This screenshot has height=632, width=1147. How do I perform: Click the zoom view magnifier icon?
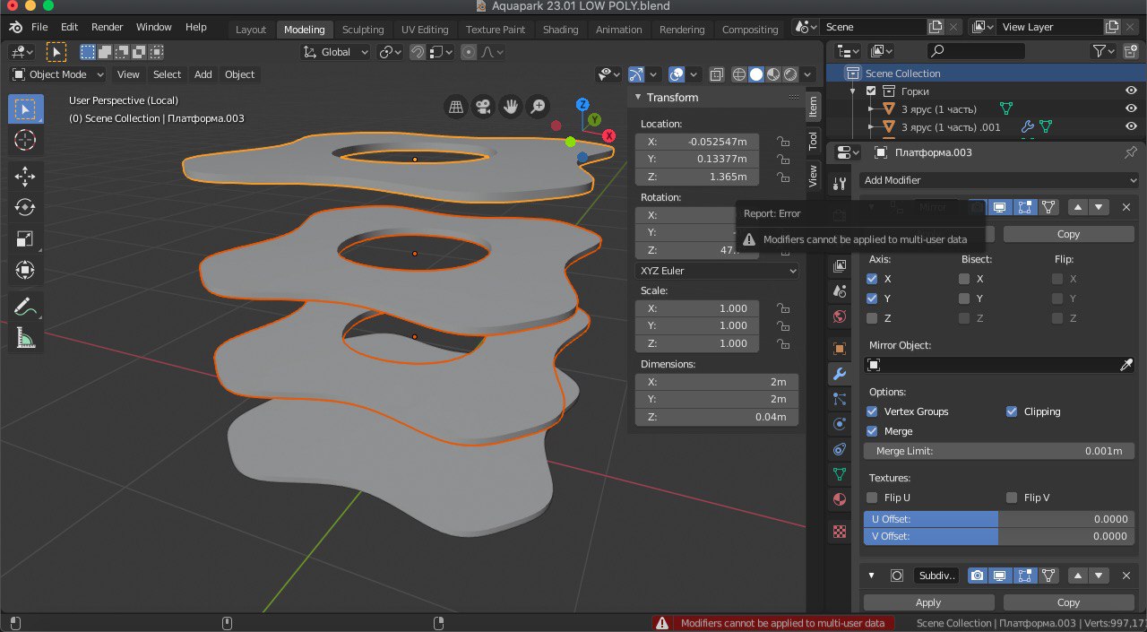pyautogui.click(x=538, y=108)
